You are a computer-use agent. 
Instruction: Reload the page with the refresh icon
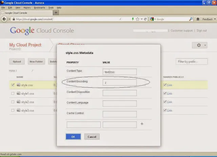(x=145, y=19)
